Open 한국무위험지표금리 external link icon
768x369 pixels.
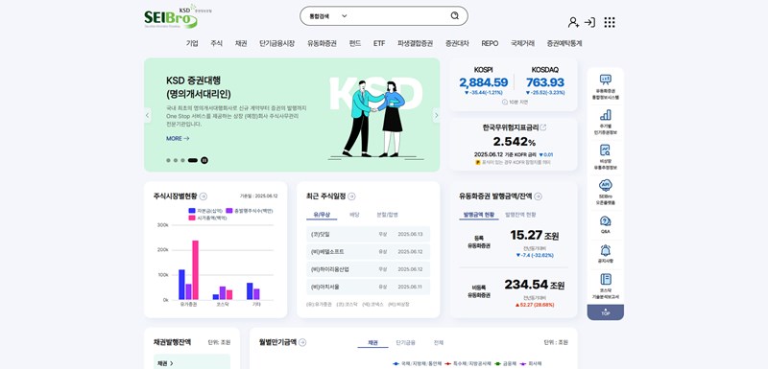(x=542, y=127)
